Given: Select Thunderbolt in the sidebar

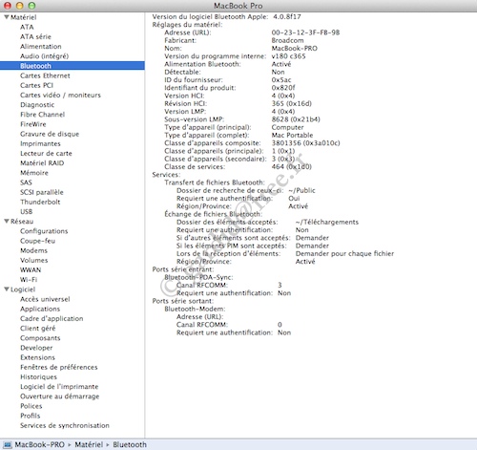Looking at the screenshot, I should [x=40, y=202].
